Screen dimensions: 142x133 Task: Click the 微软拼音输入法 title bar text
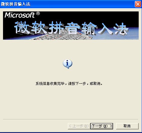tap(16, 4)
